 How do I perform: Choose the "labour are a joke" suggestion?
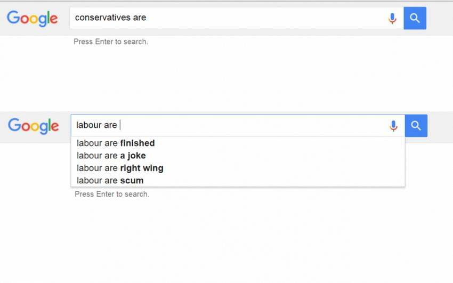[111, 156]
